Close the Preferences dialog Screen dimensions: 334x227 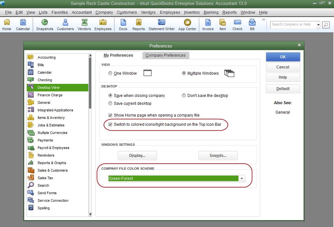point(299,45)
